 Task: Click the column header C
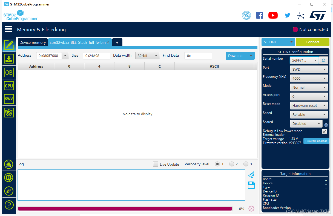(x=159, y=66)
